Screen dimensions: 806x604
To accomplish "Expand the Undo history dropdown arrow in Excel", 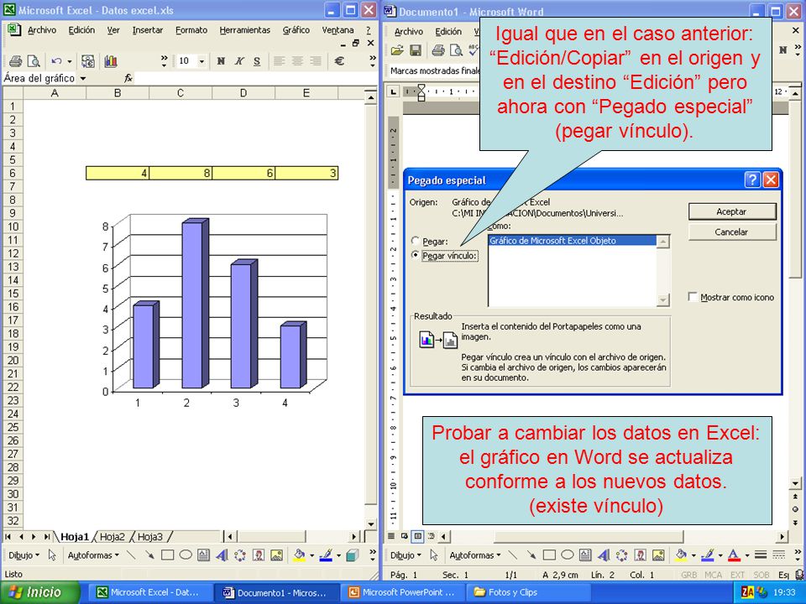I will (x=70, y=61).
